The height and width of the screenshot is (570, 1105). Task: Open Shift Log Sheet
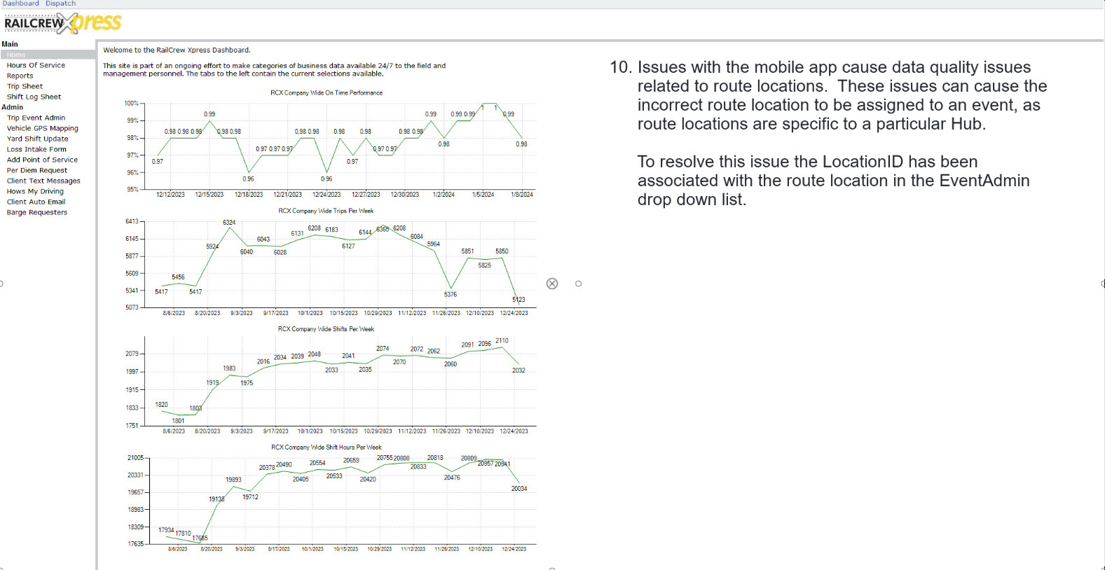coord(34,97)
